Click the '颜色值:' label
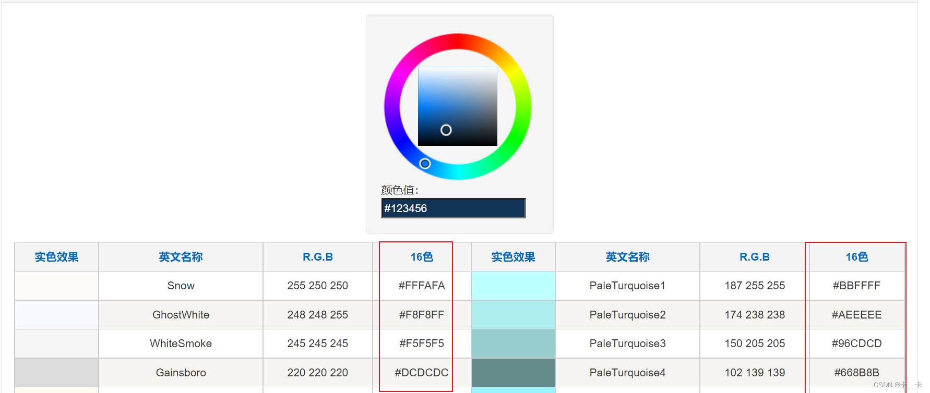 [400, 190]
